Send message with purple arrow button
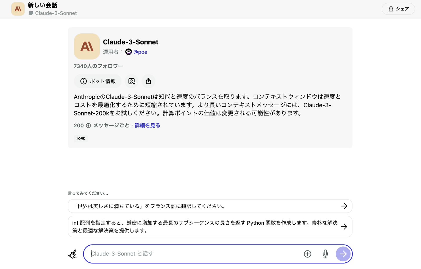The height and width of the screenshot is (269, 421). coord(343,254)
